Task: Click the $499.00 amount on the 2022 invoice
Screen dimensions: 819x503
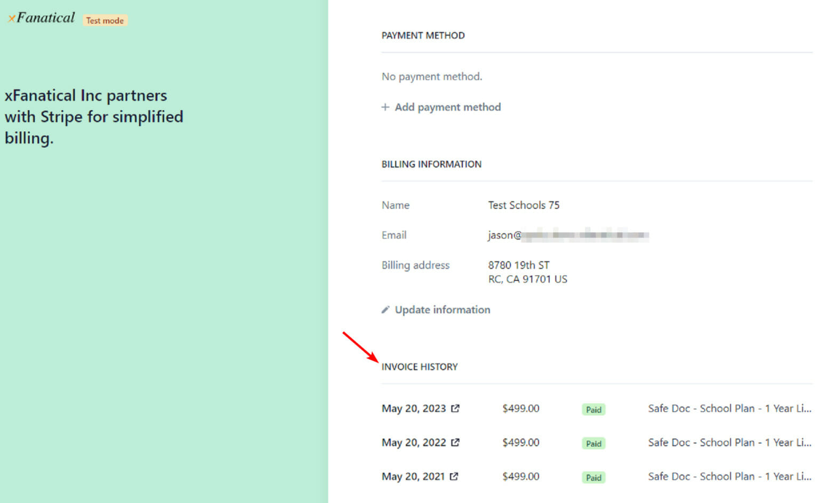Action: click(x=520, y=442)
